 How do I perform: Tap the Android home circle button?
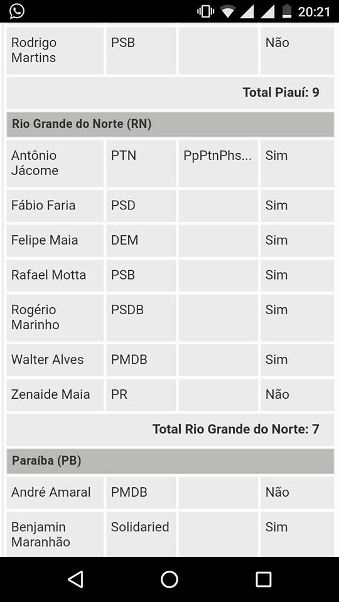[x=169, y=579]
